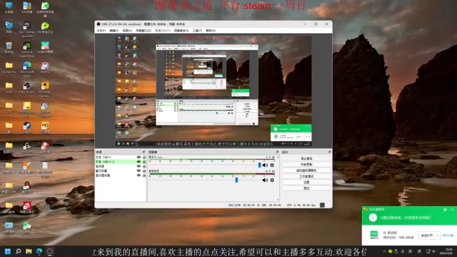Lock the 文本 (GDI+) source
Viewport: 457px width, 257px height.
pos(144,157)
